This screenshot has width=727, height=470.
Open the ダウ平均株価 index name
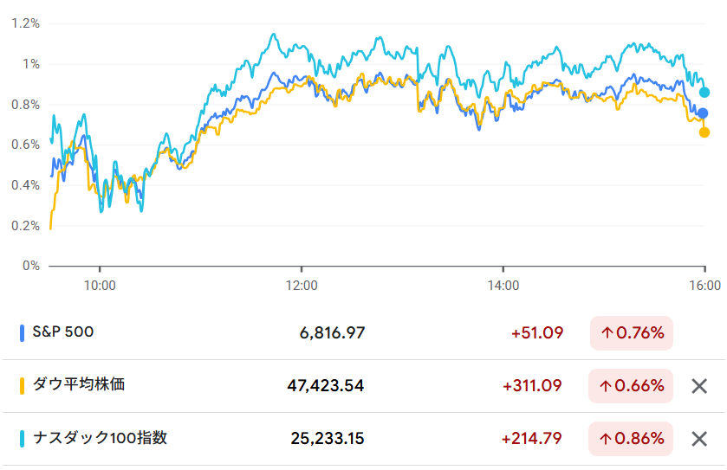coord(78,385)
